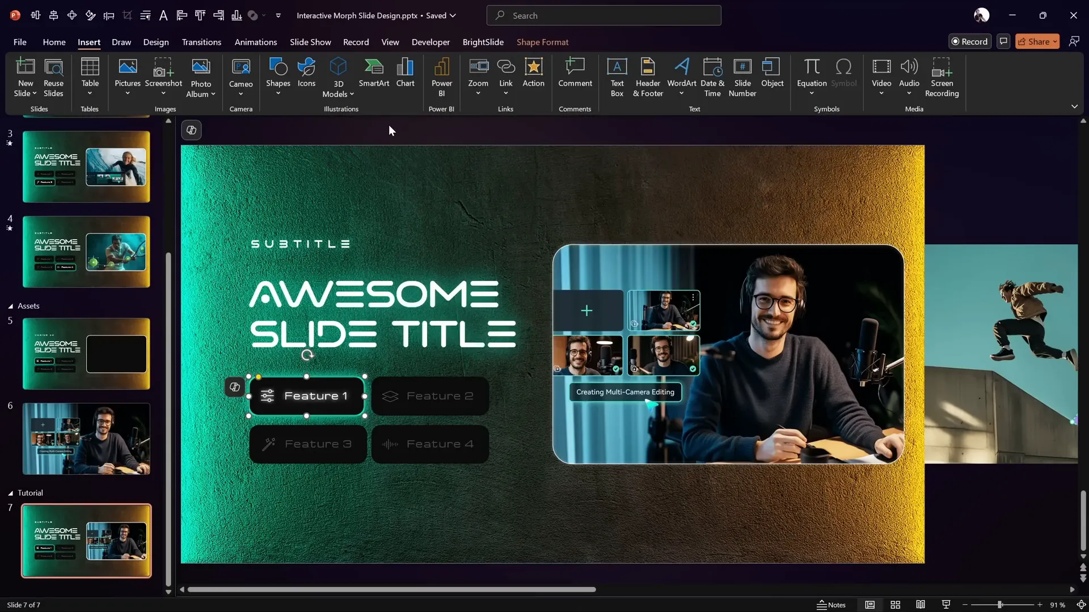Expand the Shapes gallery dropdown

(x=278, y=93)
